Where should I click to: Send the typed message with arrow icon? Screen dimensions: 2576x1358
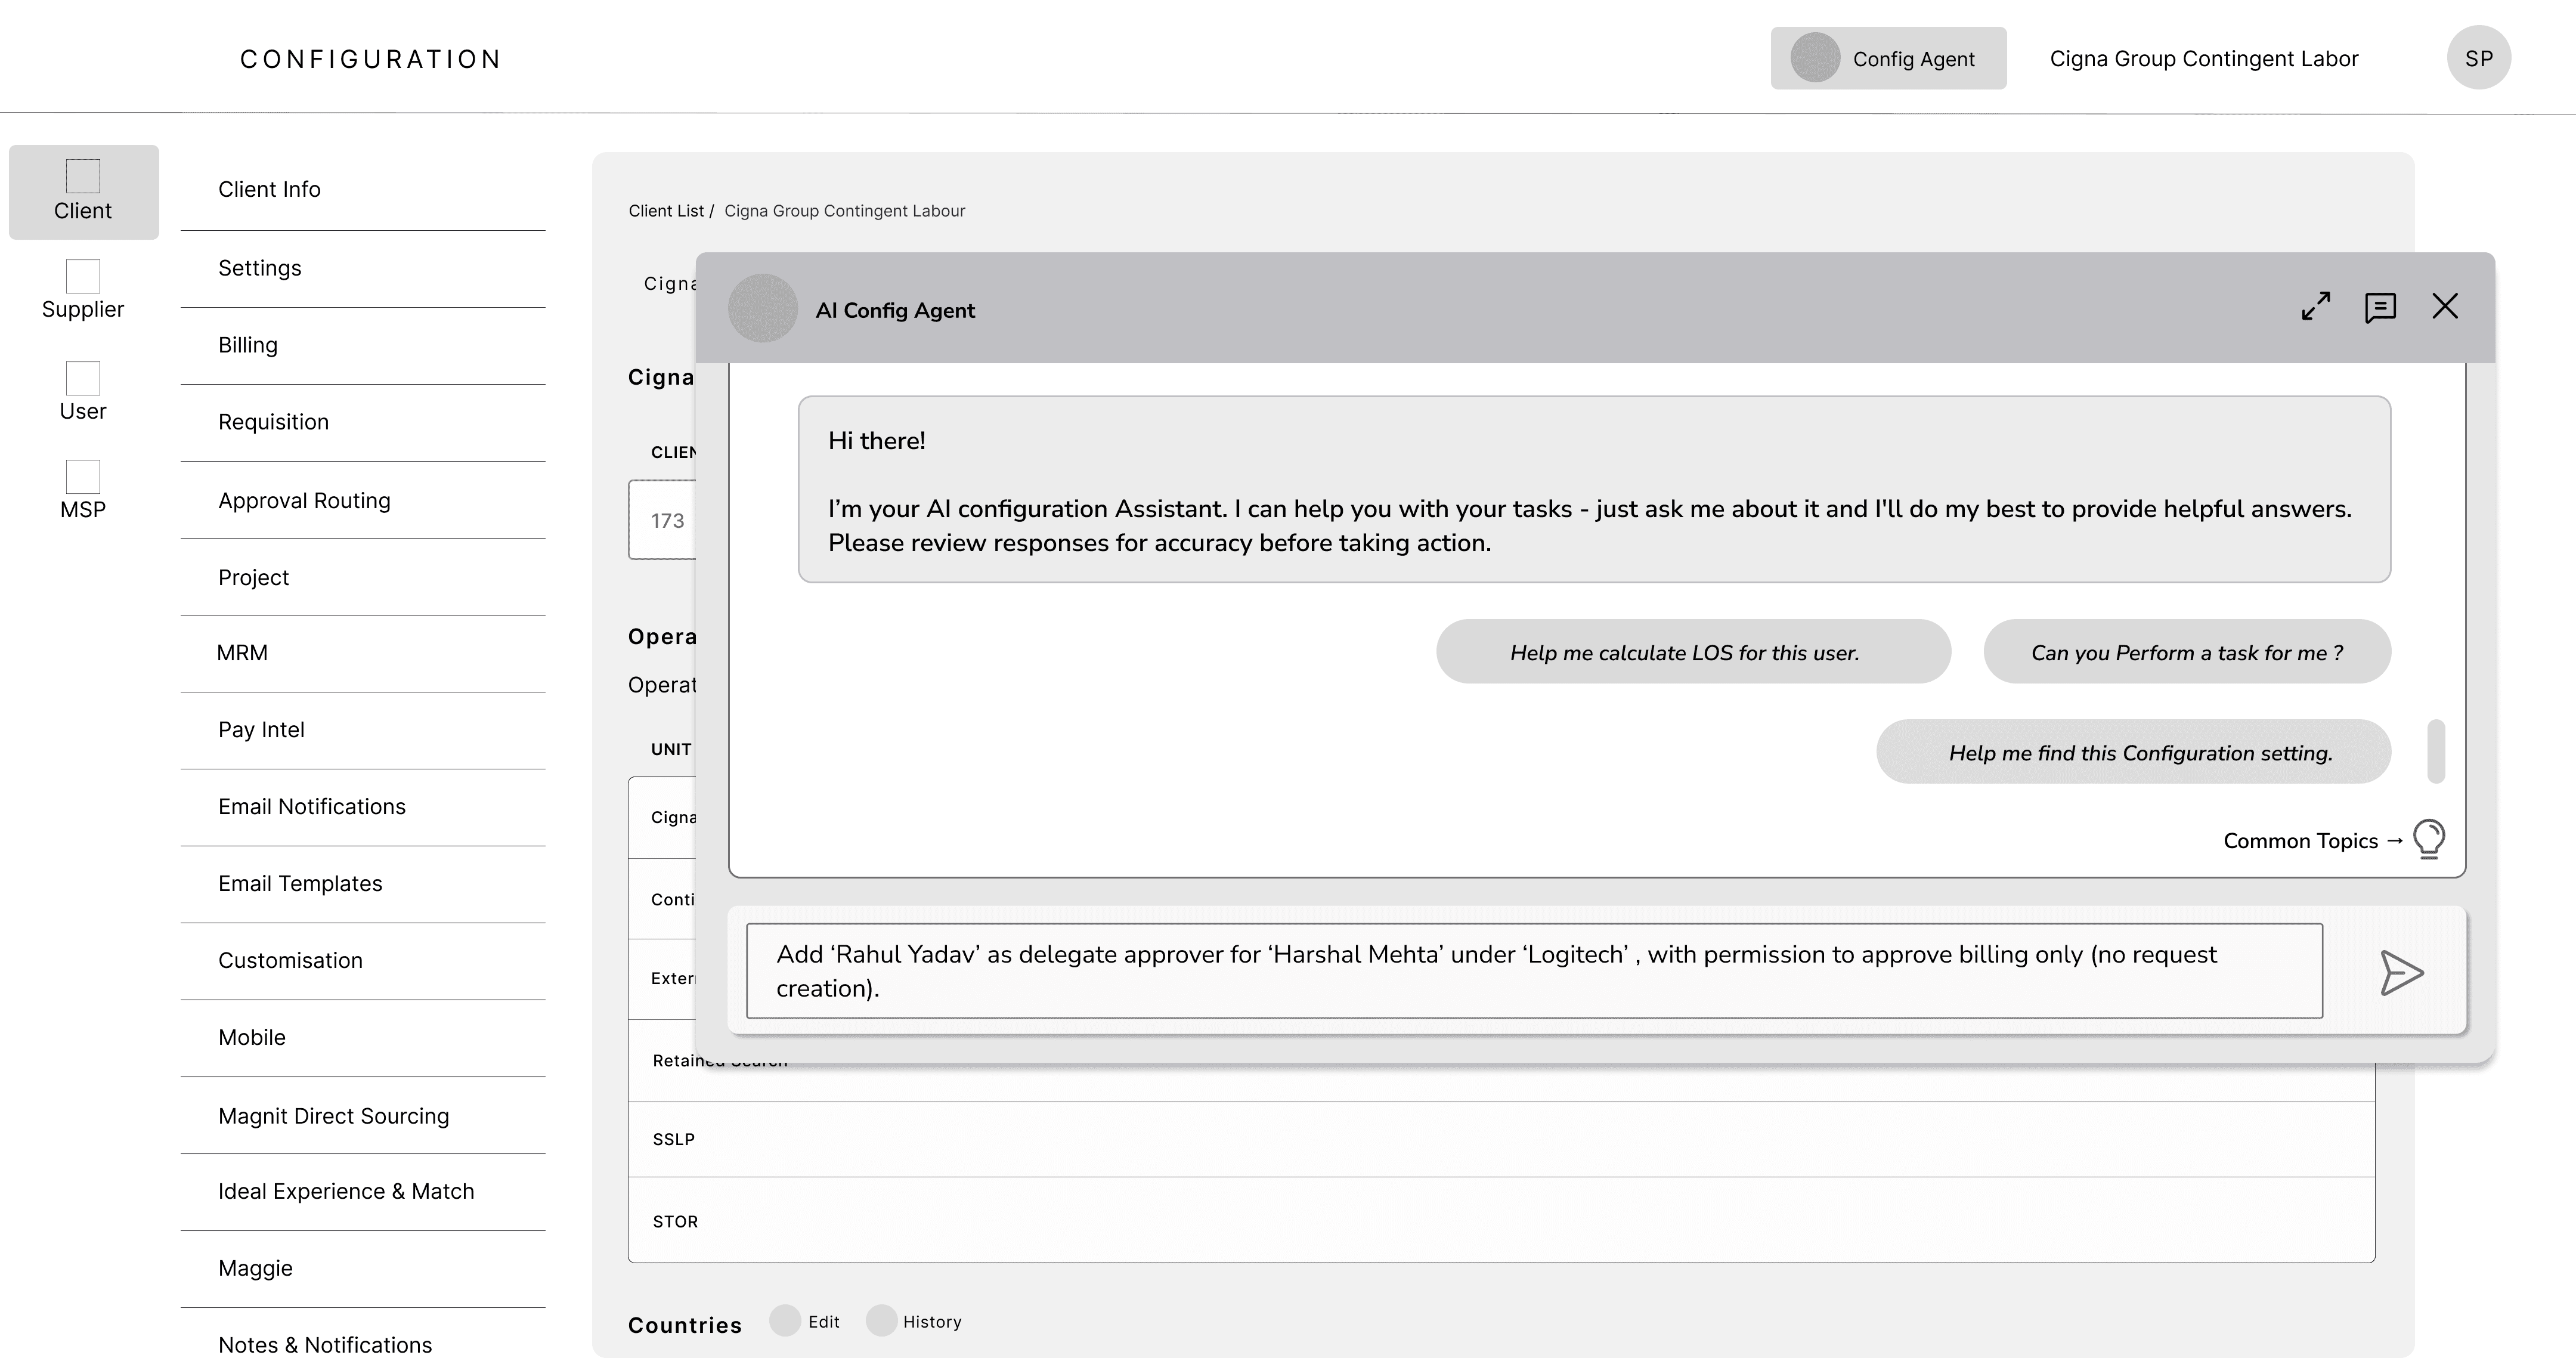(x=2401, y=972)
